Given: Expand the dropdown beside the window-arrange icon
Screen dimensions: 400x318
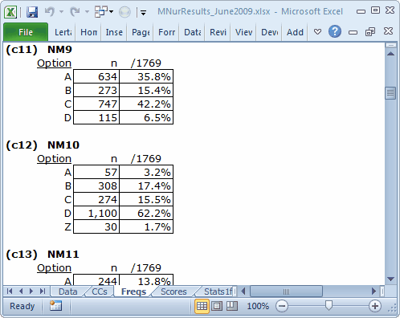Looking at the screenshot, I should coord(112,12).
